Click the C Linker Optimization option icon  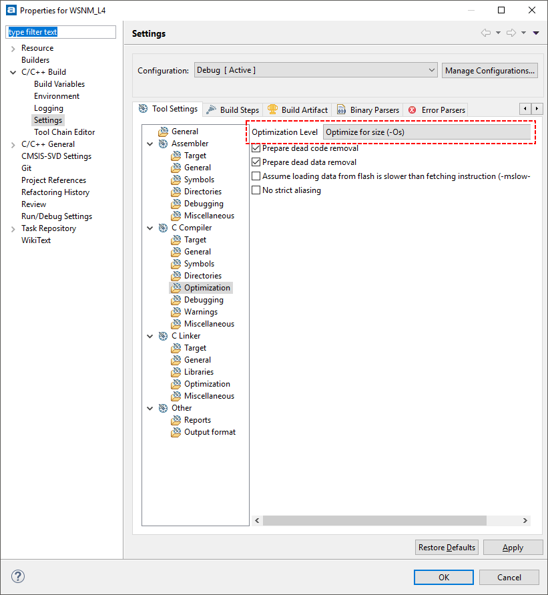click(176, 384)
